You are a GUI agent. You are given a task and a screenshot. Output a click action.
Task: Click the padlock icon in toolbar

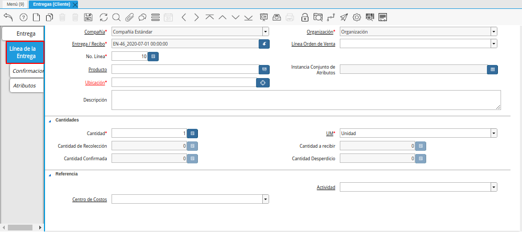coord(305,17)
